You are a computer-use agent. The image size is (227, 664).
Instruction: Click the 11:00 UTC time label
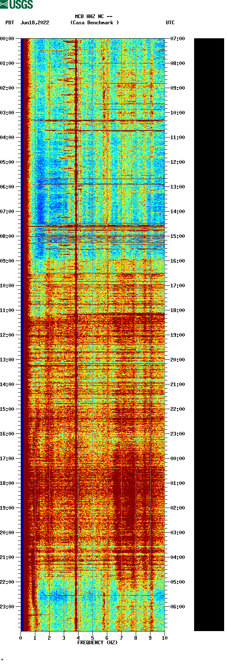point(178,137)
